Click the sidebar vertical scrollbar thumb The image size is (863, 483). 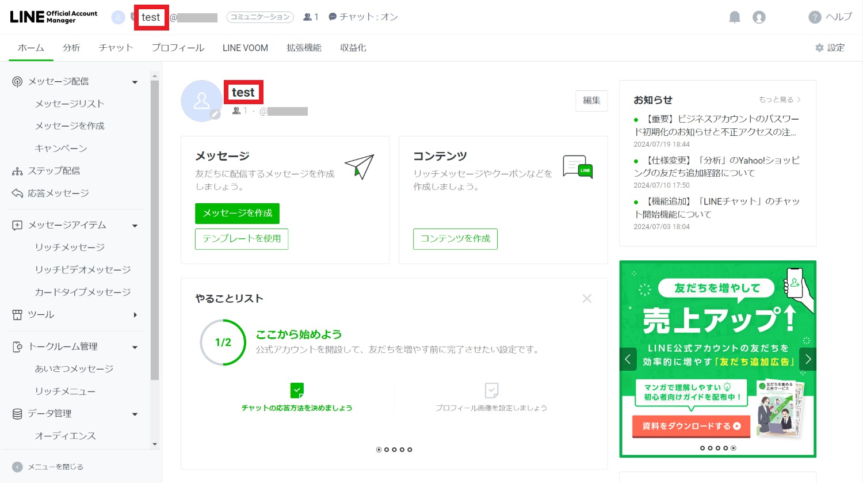(154, 230)
